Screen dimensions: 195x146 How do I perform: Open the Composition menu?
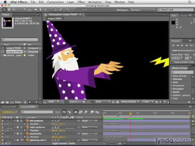pos(55,2)
